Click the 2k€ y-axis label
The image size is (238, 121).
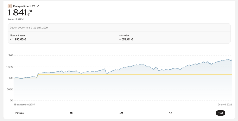pyautogui.click(x=10, y=55)
